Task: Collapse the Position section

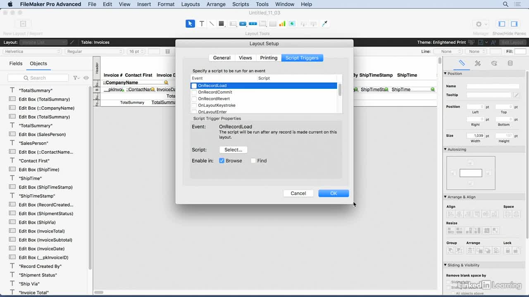Action: point(446,73)
